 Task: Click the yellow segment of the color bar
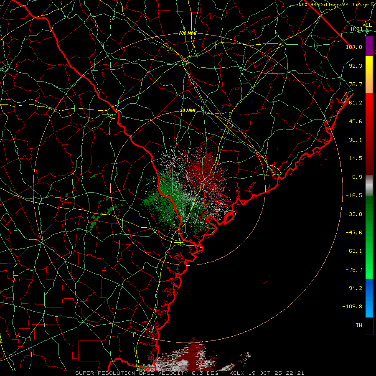coord(369,65)
